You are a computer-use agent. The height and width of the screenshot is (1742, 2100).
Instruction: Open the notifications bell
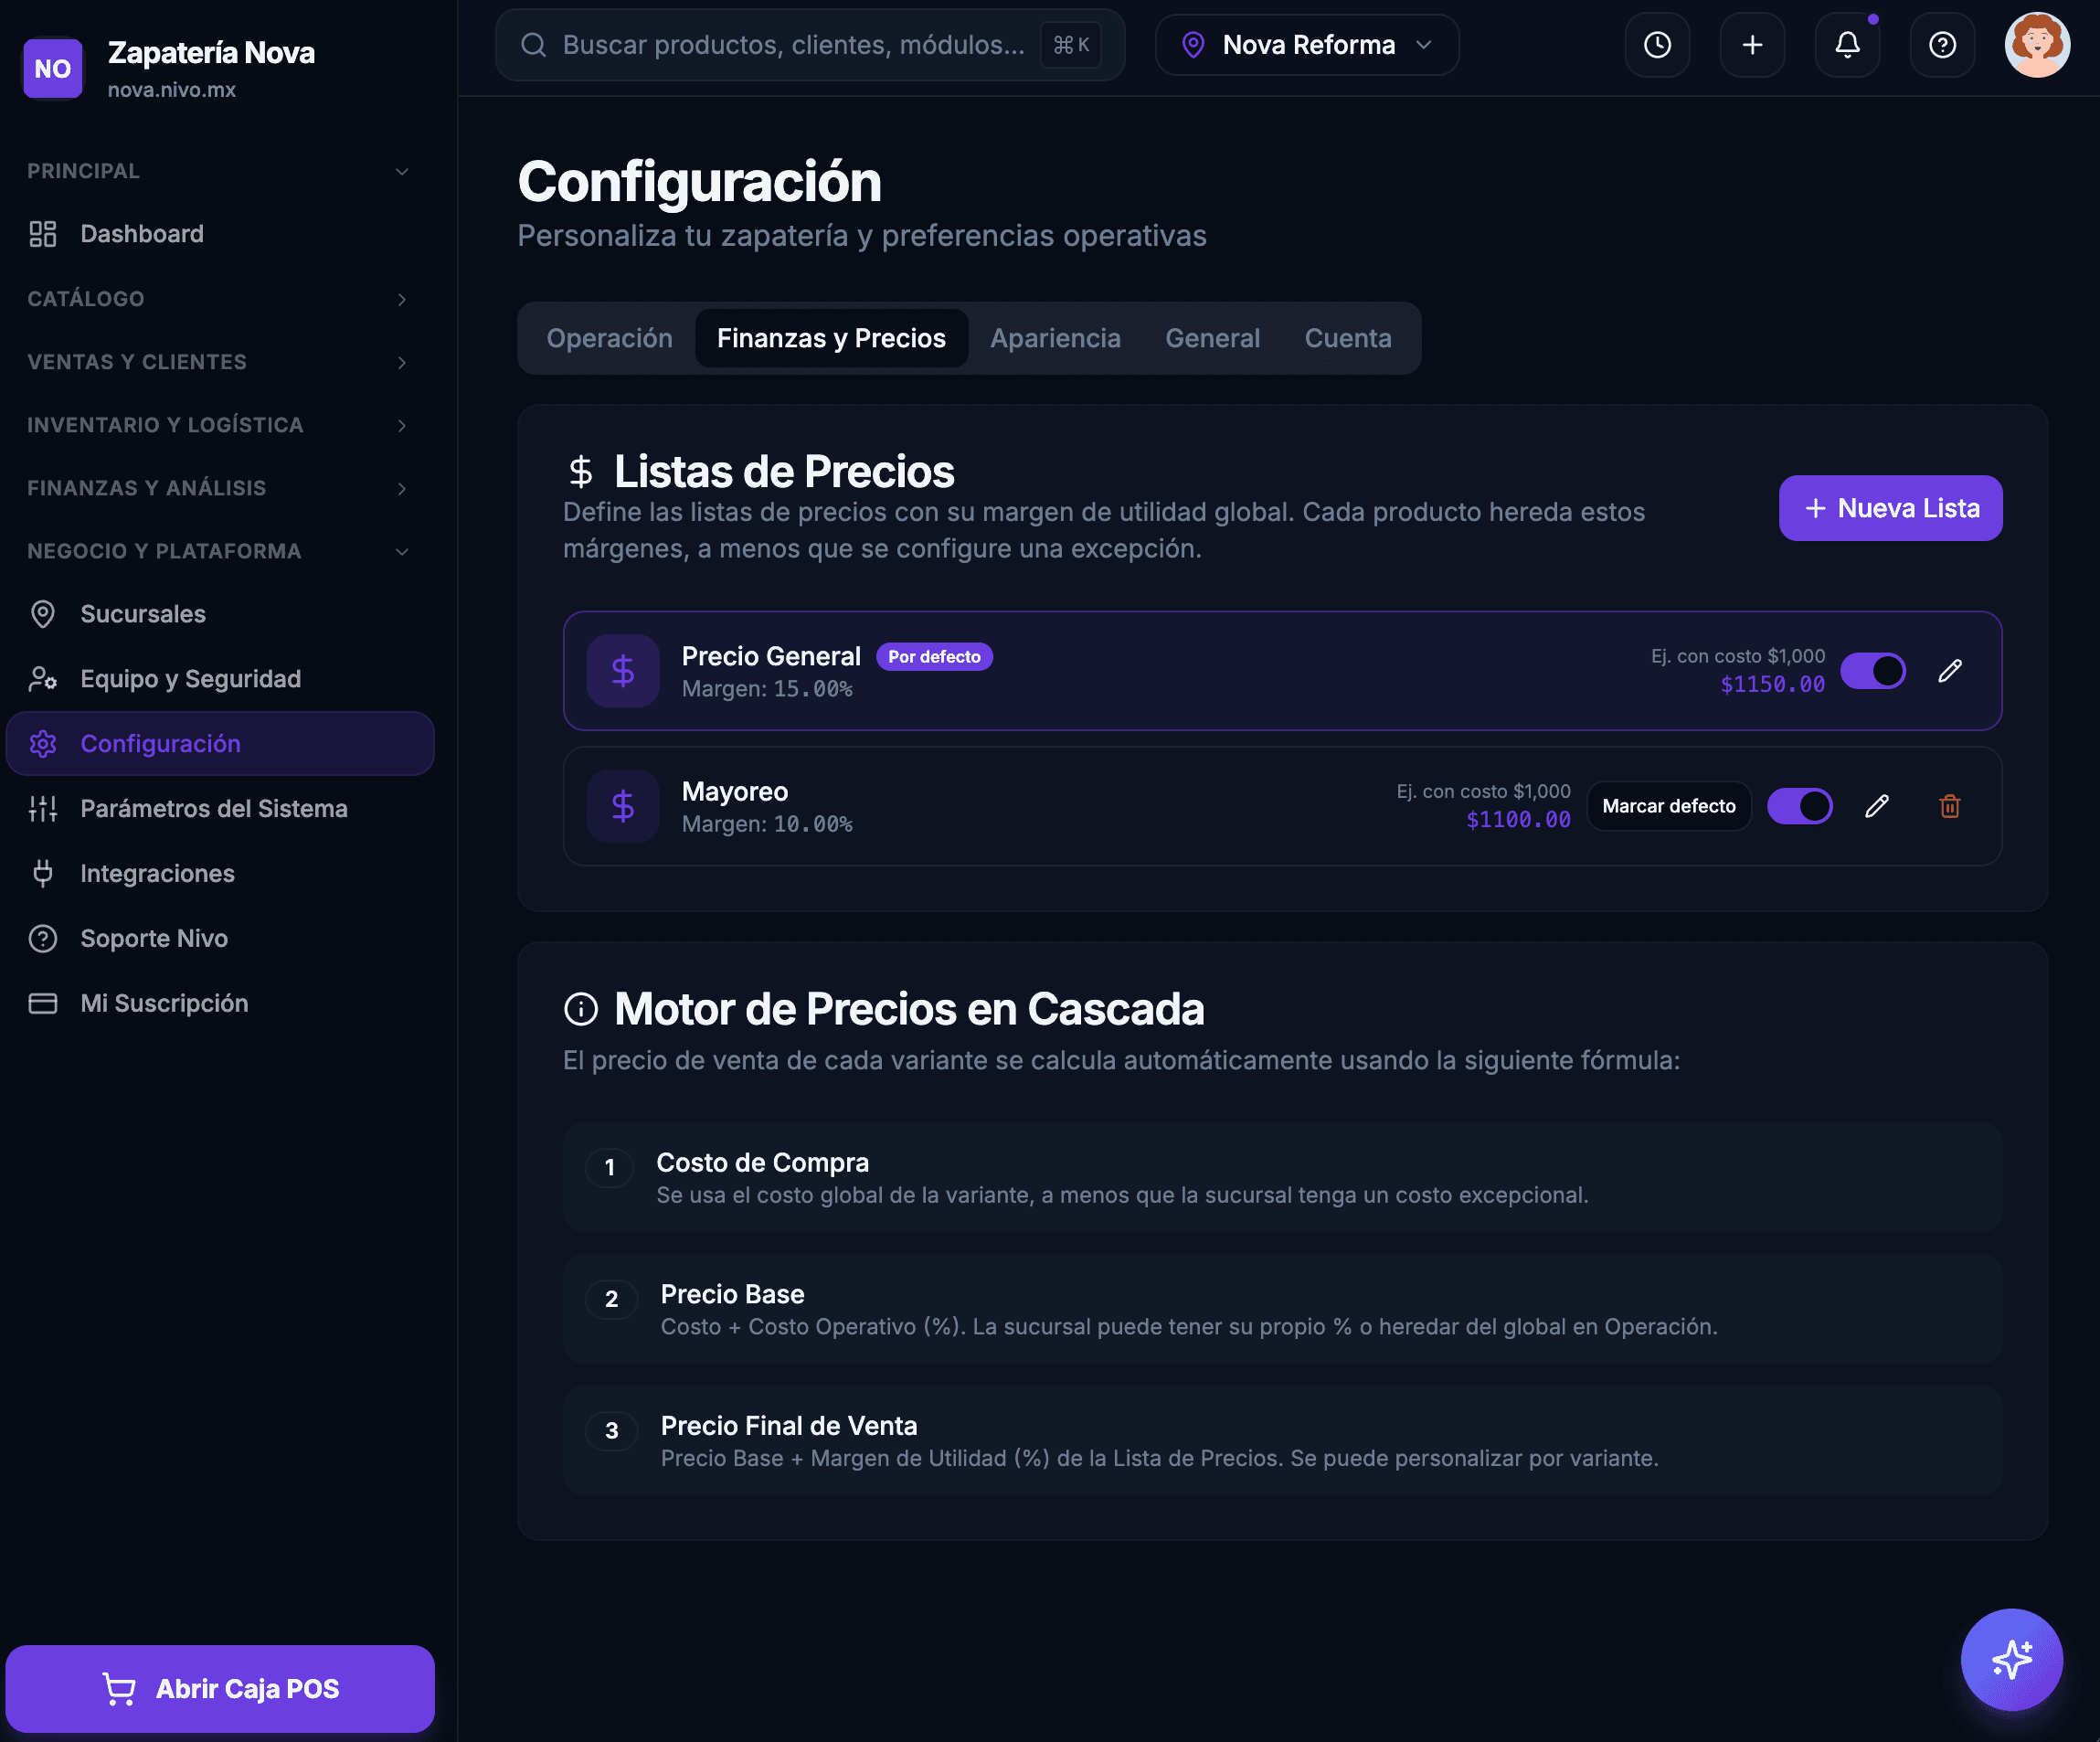point(1847,45)
